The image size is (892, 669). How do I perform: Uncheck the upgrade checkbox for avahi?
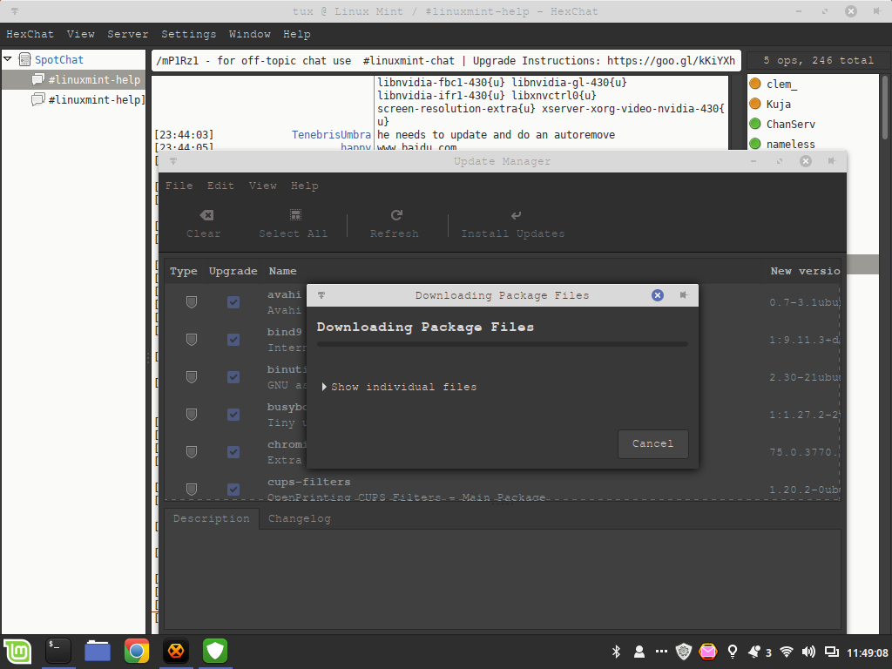(233, 302)
